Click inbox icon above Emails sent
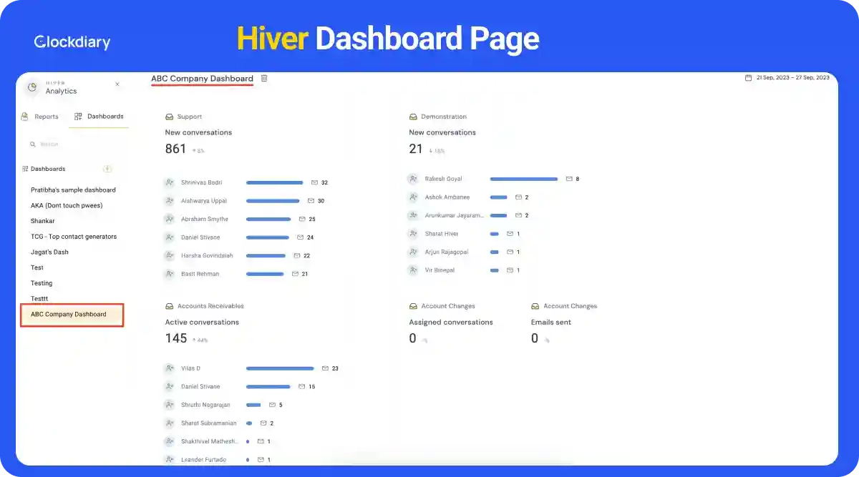859x477 pixels. (535, 306)
